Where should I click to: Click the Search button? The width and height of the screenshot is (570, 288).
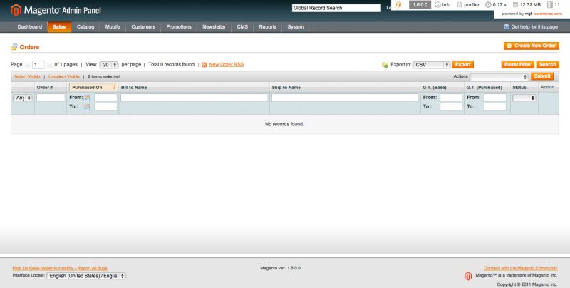tap(547, 64)
